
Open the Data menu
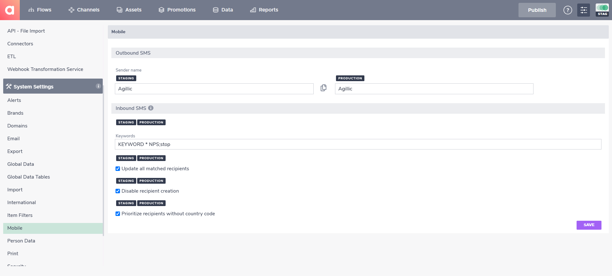pos(223,10)
